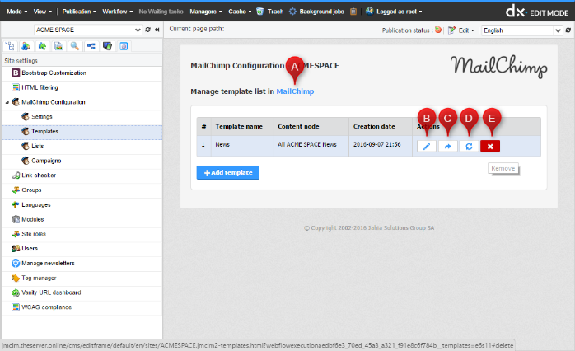
Task: Click the Link checker chain icon
Action: tap(16, 175)
